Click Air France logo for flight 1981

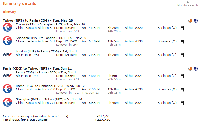[x=7, y=54]
